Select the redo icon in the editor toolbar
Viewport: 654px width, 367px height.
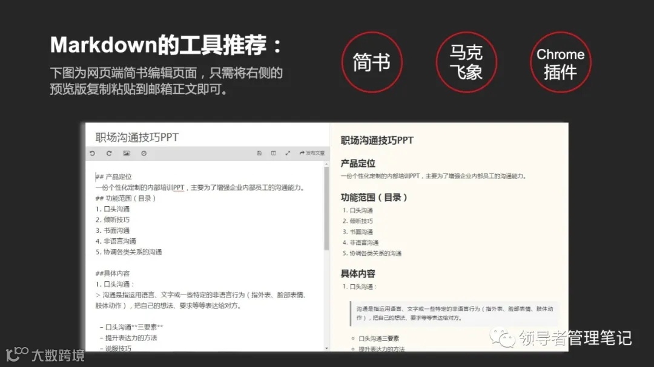coord(108,153)
